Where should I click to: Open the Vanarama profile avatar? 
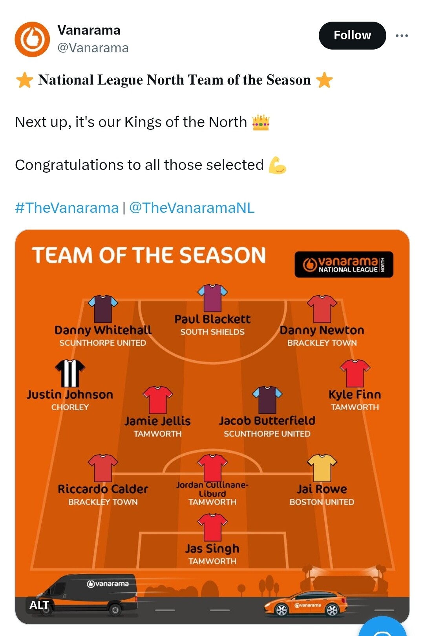point(32,39)
